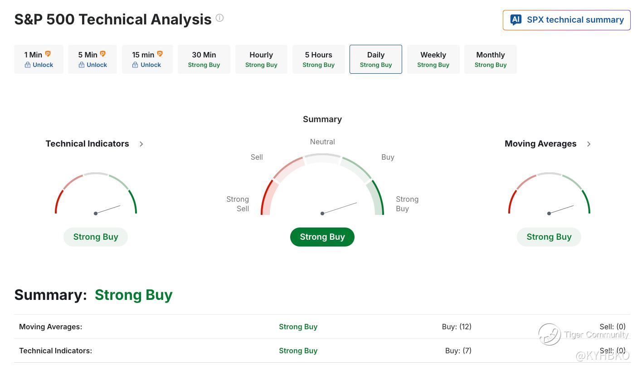Click the pro badge on 1 Min
The width and height of the screenshot is (642, 370).
coord(48,54)
